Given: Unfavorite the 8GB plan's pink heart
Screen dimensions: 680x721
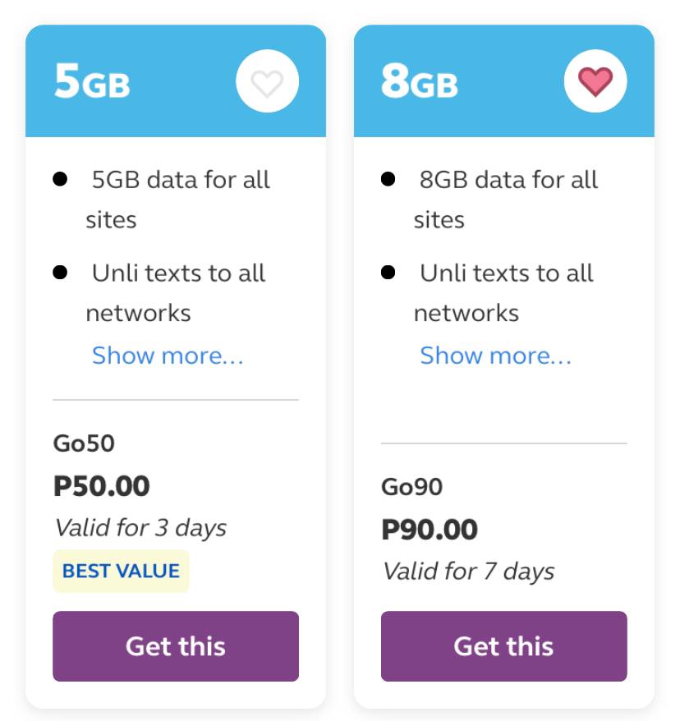Looking at the screenshot, I should (595, 81).
